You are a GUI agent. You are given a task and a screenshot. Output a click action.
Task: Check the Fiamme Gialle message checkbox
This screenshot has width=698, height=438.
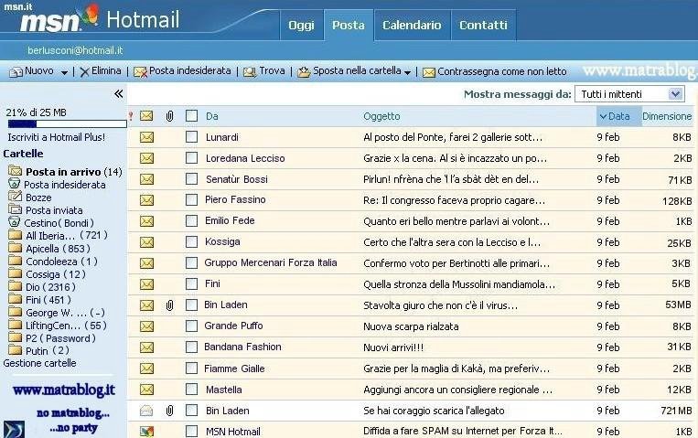coord(191,369)
